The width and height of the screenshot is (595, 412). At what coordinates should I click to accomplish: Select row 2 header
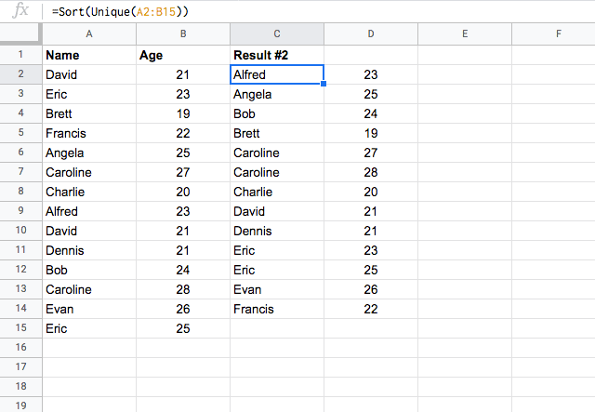20,74
